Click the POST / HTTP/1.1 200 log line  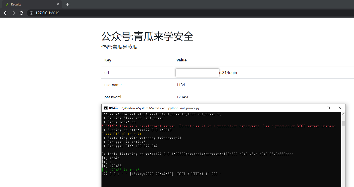162,174
